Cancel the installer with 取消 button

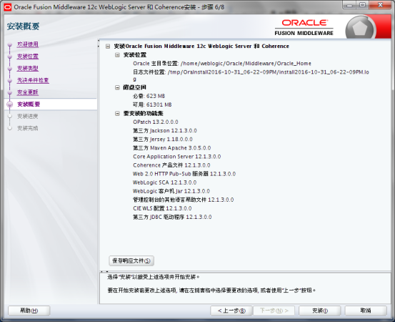(x=366, y=311)
